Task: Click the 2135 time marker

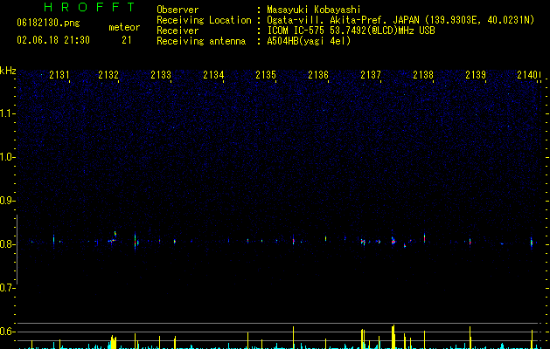Action: tap(266, 75)
